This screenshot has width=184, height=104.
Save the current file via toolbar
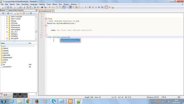tap(8, 7)
